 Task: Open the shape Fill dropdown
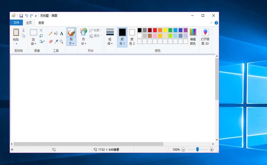pos(95,36)
